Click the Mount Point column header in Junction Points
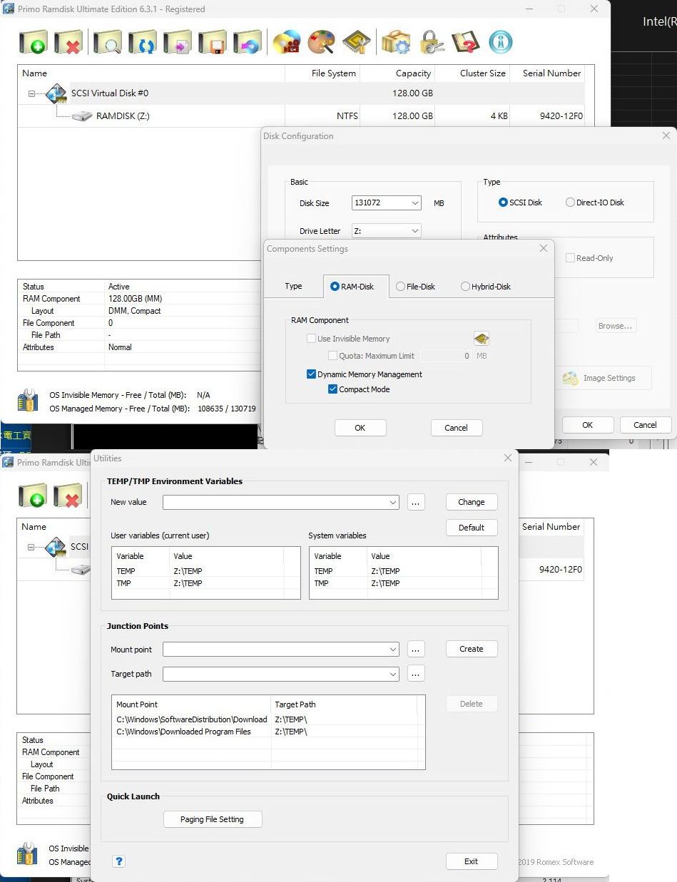Image resolution: width=677 pixels, height=882 pixels. tap(191, 704)
